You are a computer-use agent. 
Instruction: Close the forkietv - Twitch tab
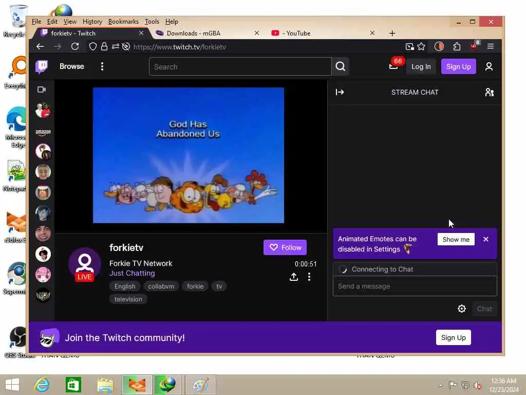click(x=141, y=33)
